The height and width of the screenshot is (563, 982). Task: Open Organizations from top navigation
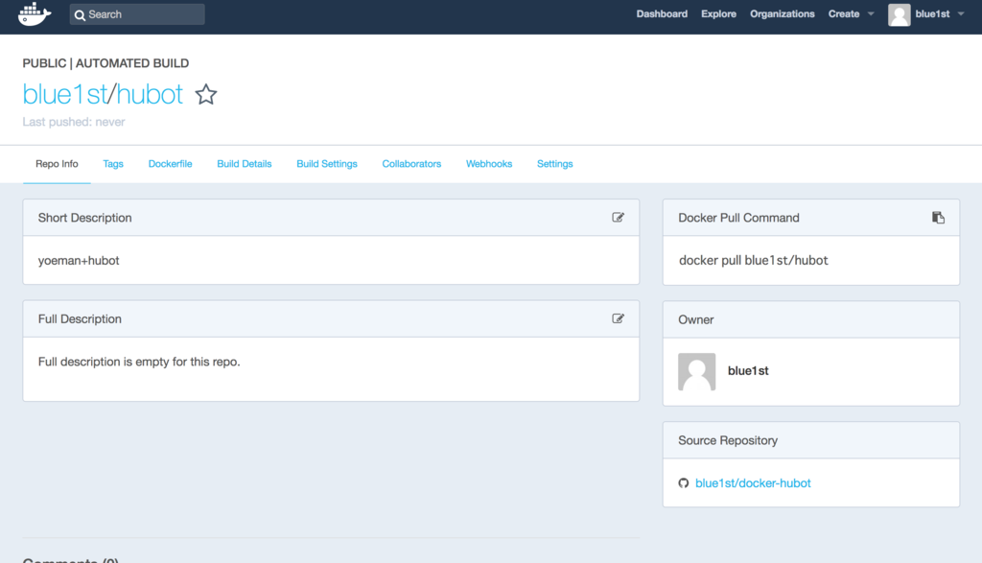[x=783, y=13]
